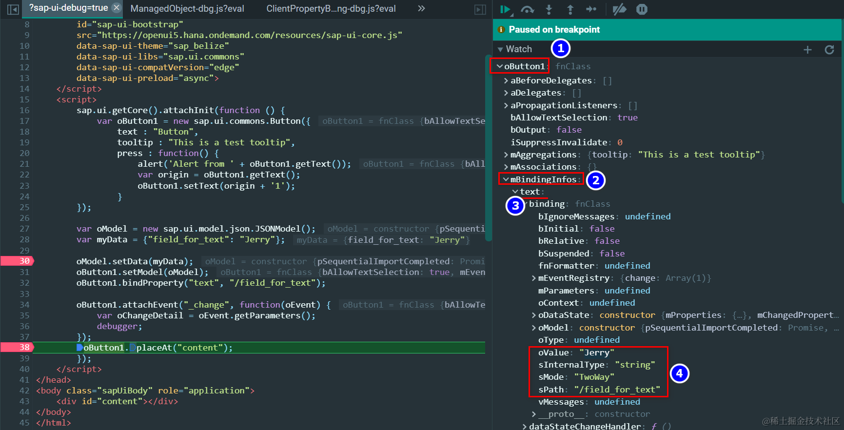The image size is (844, 430).
Task: Click bOutput false value
Action: (x=569, y=130)
